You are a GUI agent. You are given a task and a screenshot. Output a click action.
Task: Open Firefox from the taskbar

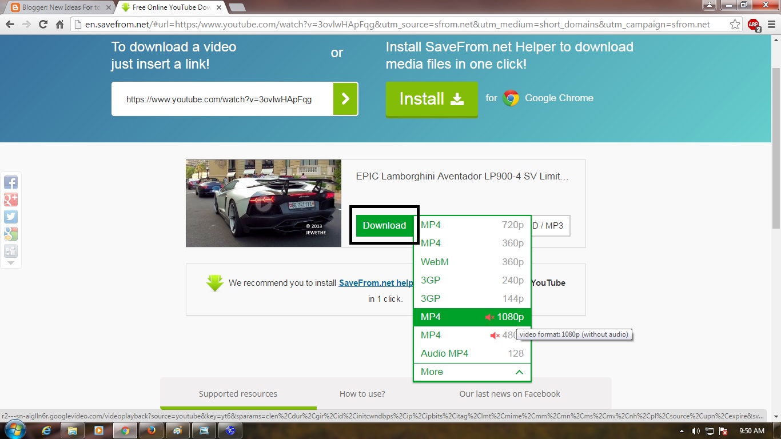pos(151,430)
